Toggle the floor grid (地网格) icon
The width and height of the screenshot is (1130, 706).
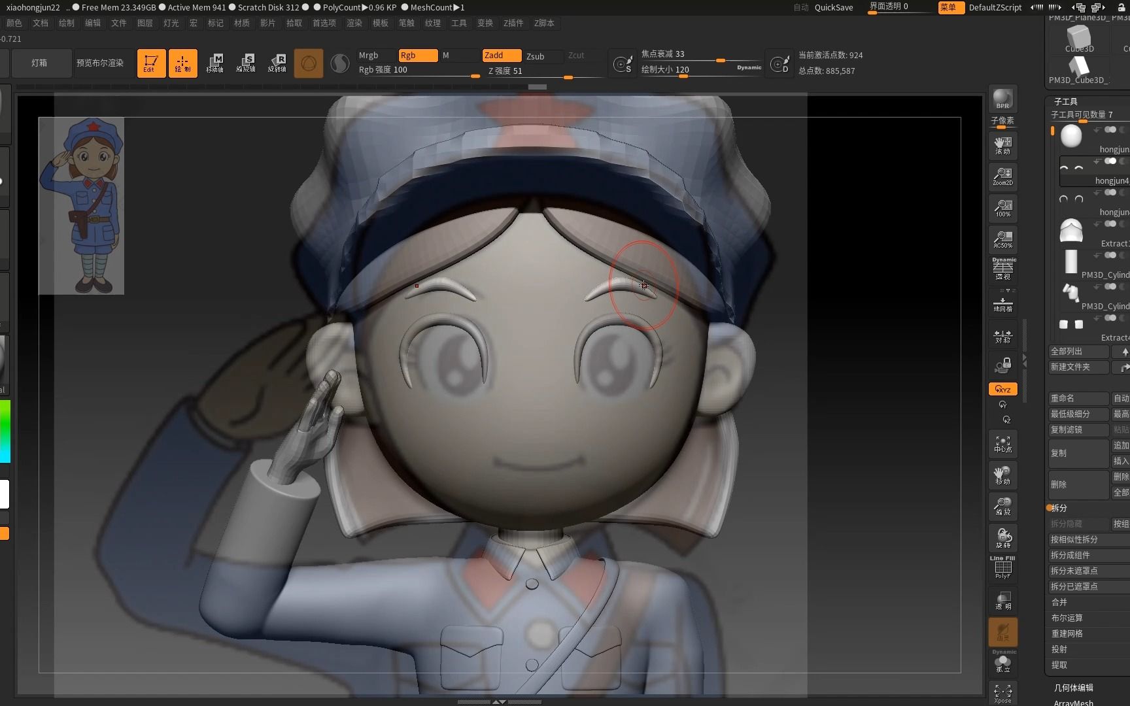tap(1002, 302)
